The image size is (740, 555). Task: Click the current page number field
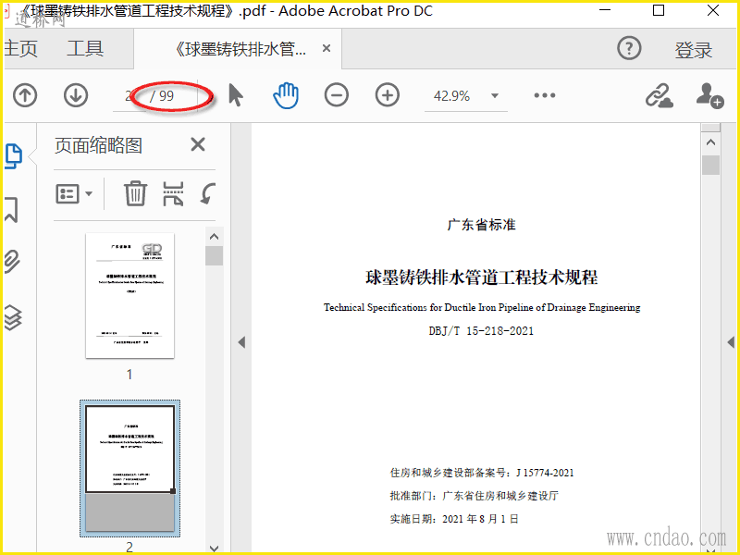(x=129, y=96)
